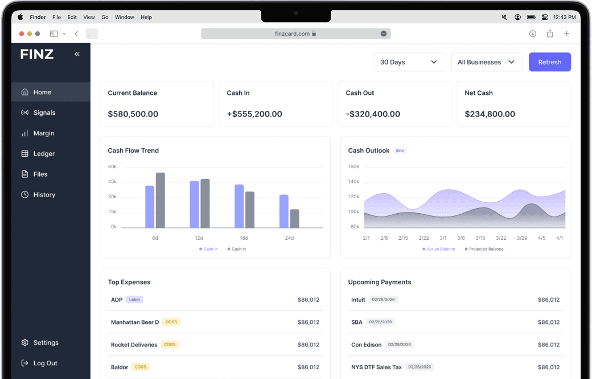Open the View menu in the menu bar
The image size is (592, 379).
(89, 17)
